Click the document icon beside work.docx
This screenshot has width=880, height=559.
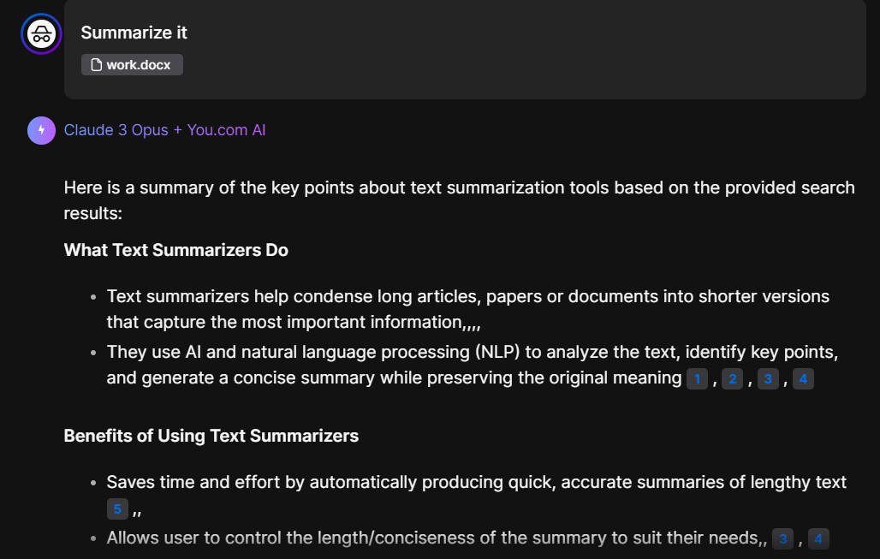[97, 65]
